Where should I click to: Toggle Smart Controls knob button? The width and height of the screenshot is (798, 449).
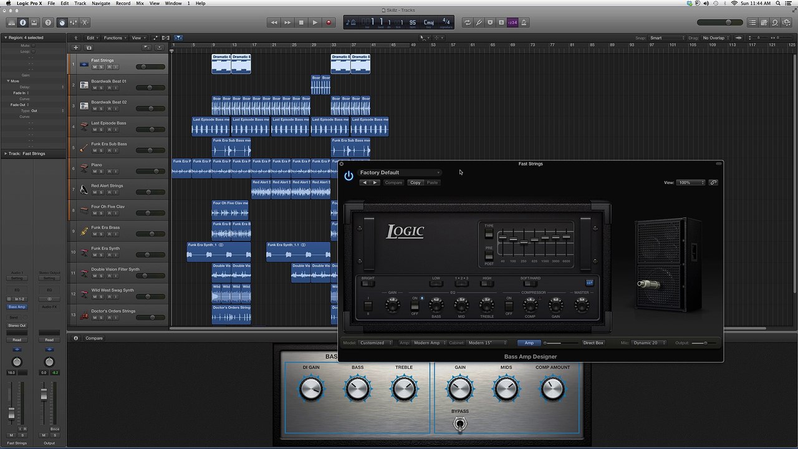[x=62, y=22]
